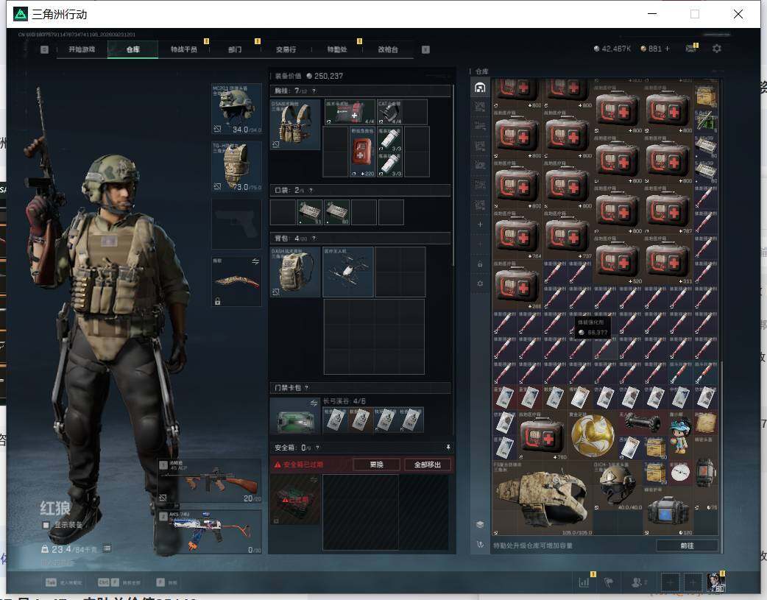This screenshot has width=767, height=600.
Task: Click the 42,467K currency balance
Action: (x=612, y=49)
